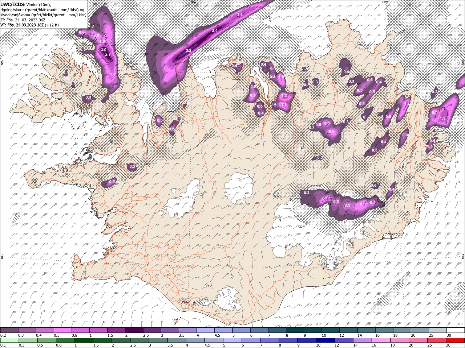Click the 15W longitude label at the top
Image resolution: width=465 pixels, height=348 pixels.
385,1
